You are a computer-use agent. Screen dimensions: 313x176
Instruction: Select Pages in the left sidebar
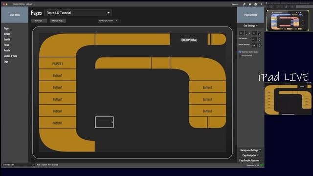coord(6,28)
